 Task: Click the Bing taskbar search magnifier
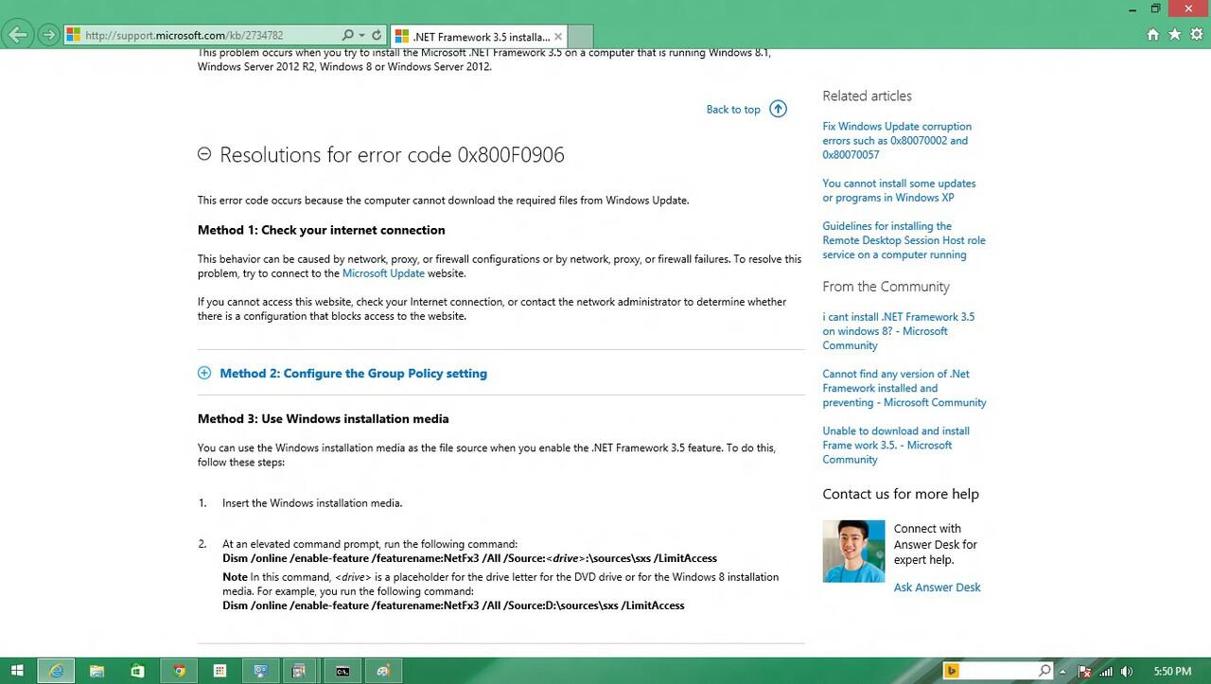[1044, 671]
